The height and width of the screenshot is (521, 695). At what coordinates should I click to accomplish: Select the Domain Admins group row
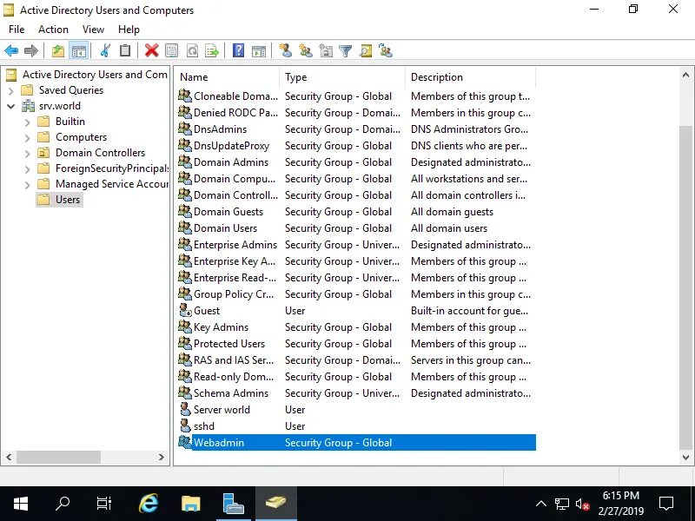pyautogui.click(x=356, y=162)
